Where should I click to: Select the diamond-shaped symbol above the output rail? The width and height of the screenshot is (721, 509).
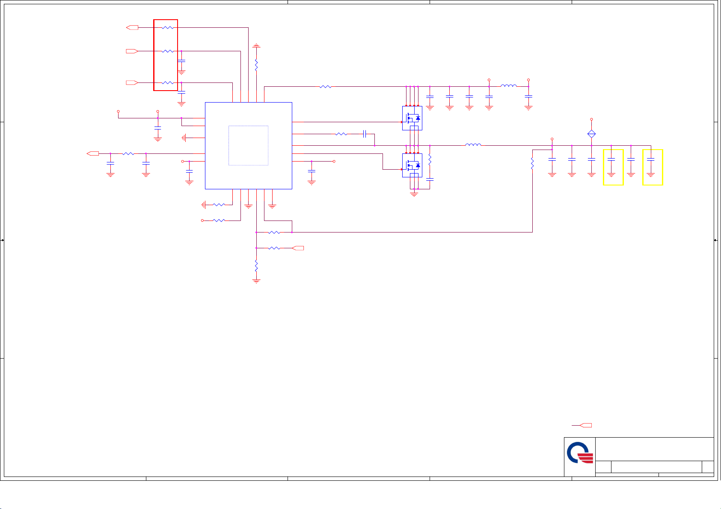click(591, 134)
